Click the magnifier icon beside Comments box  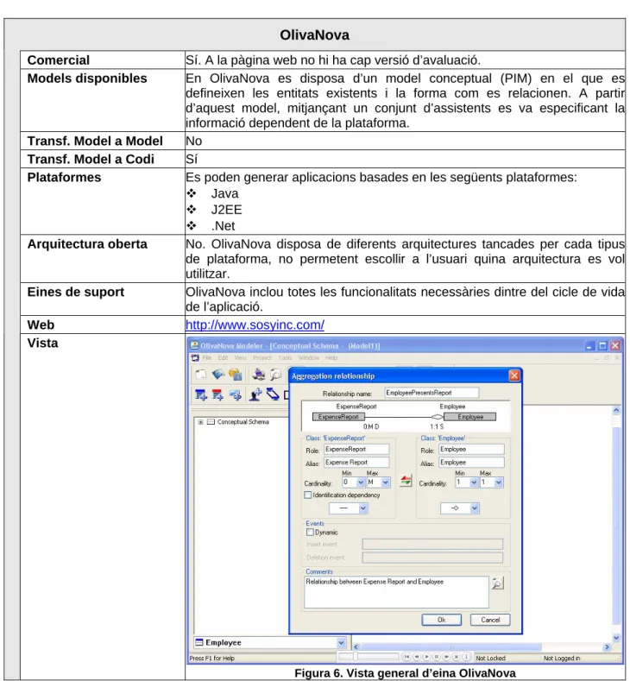click(x=498, y=583)
